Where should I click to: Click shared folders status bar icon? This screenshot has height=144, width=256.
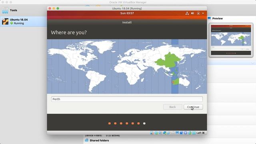pos(173,133)
